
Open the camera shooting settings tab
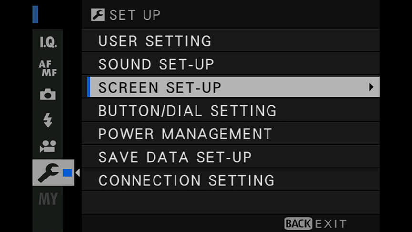pyautogui.click(x=48, y=95)
